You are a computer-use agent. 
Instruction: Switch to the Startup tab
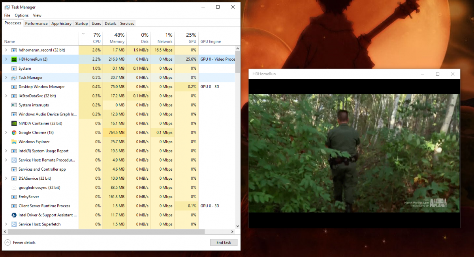[81, 24]
